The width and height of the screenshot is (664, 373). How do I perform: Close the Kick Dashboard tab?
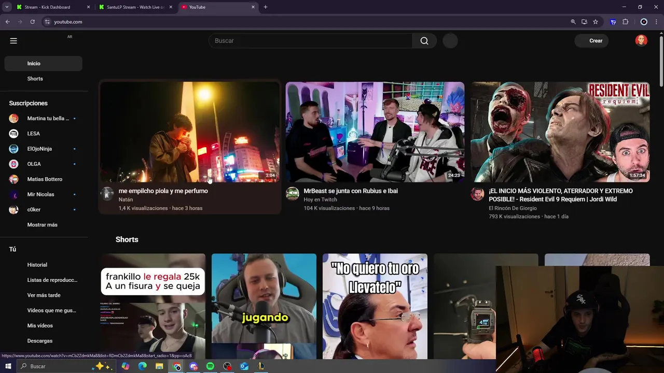(88, 7)
